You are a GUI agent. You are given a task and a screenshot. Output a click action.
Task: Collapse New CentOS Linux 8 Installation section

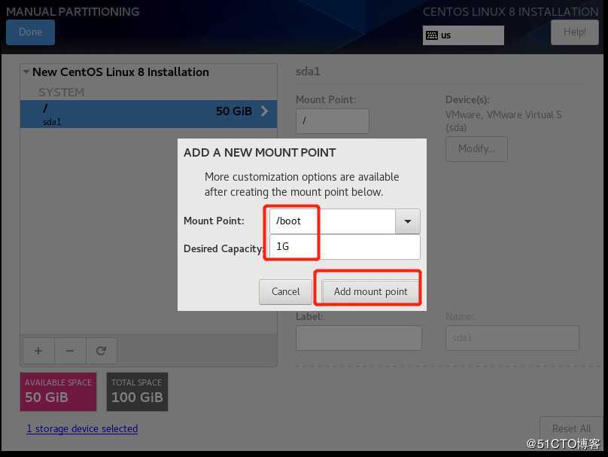point(26,72)
